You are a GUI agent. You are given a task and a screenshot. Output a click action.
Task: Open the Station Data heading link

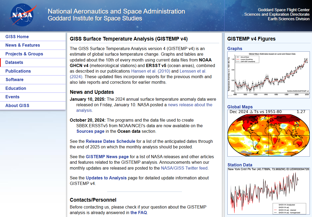(x=240, y=165)
